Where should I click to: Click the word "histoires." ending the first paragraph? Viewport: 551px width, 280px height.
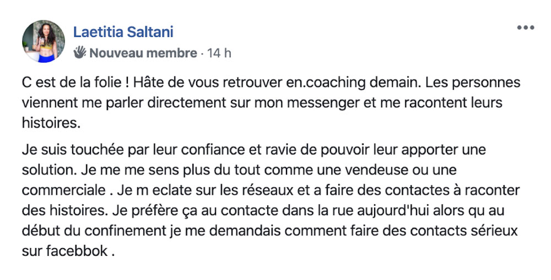tap(51, 123)
